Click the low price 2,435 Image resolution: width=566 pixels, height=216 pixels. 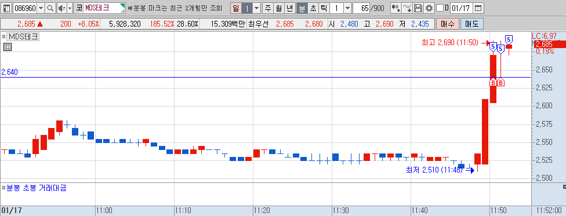point(420,24)
